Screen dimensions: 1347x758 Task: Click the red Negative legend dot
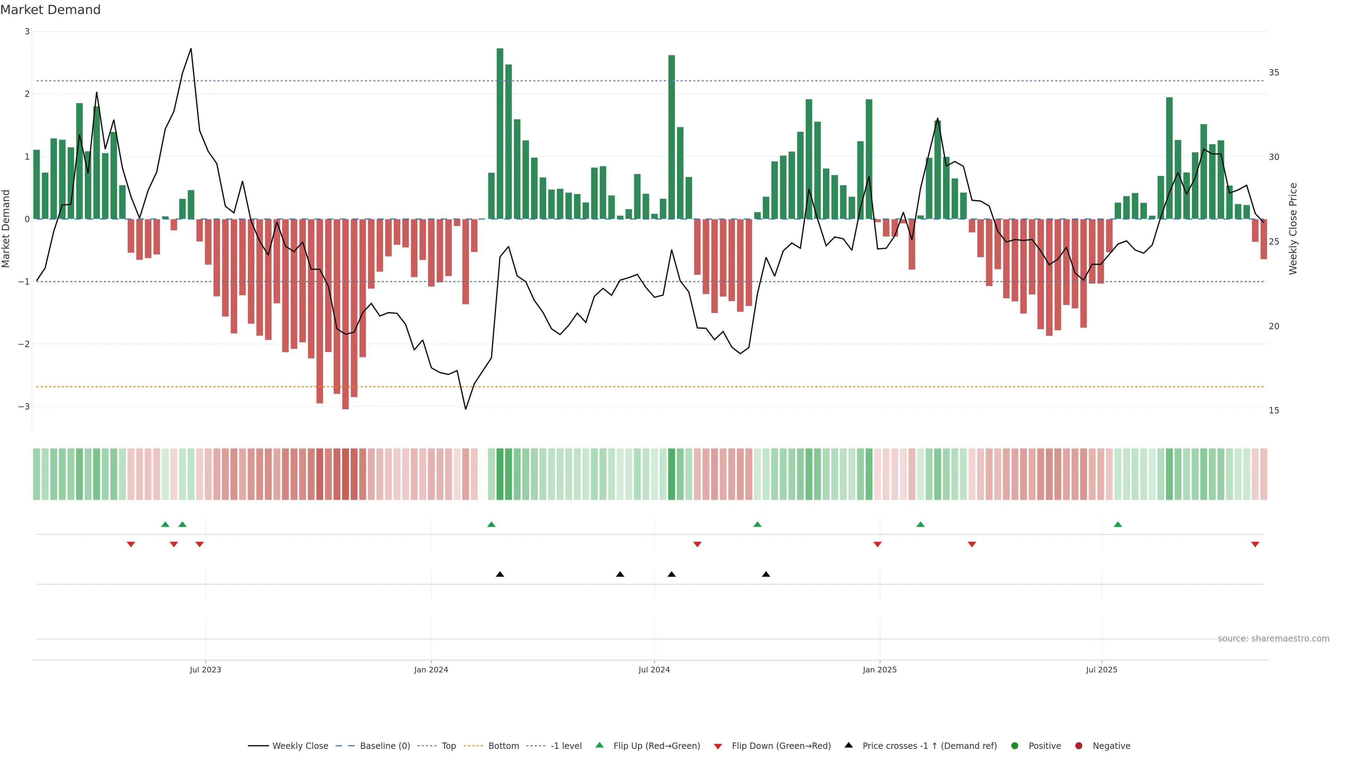tap(1079, 746)
